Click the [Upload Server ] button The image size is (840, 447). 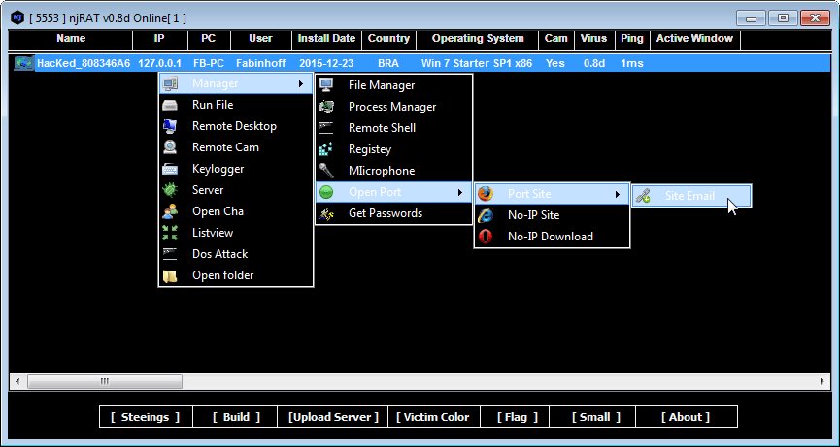(334, 417)
